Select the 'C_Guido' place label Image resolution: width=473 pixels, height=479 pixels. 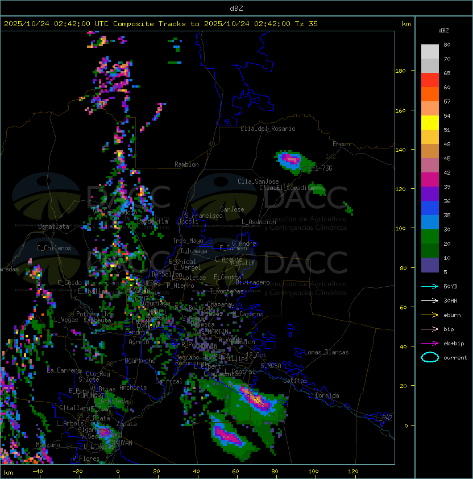(69, 283)
